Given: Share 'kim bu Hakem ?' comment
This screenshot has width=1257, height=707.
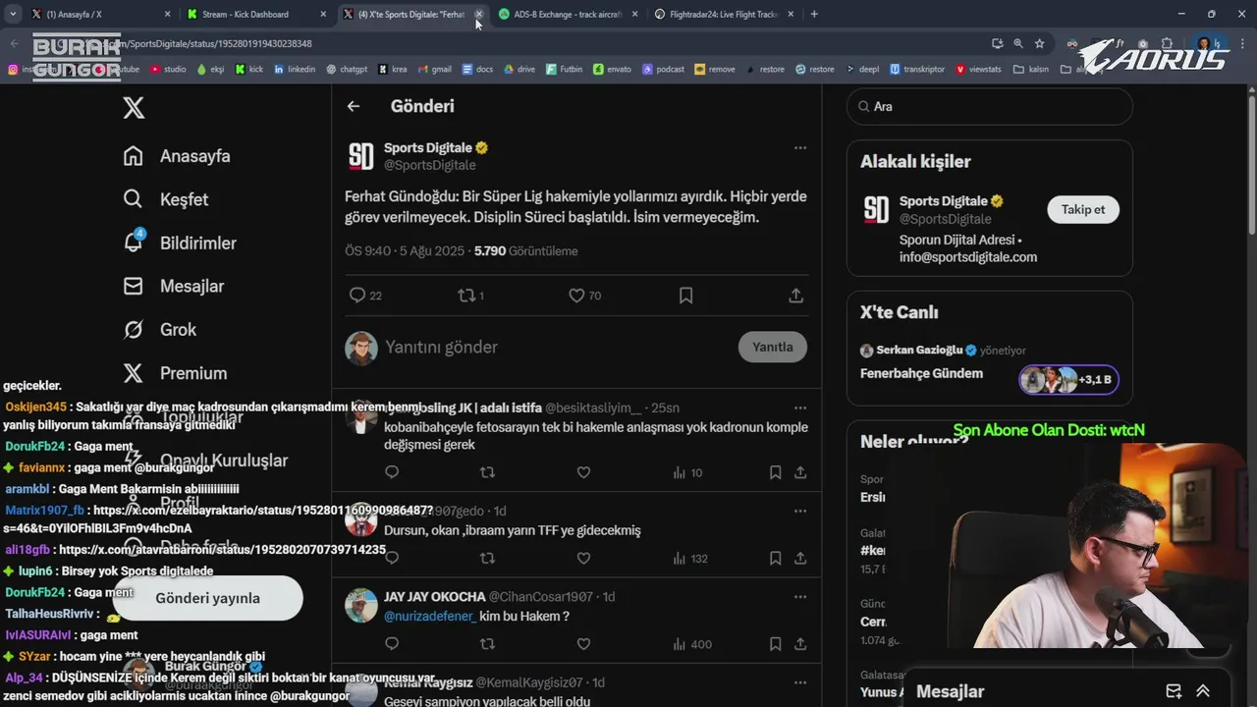Looking at the screenshot, I should coord(800,644).
